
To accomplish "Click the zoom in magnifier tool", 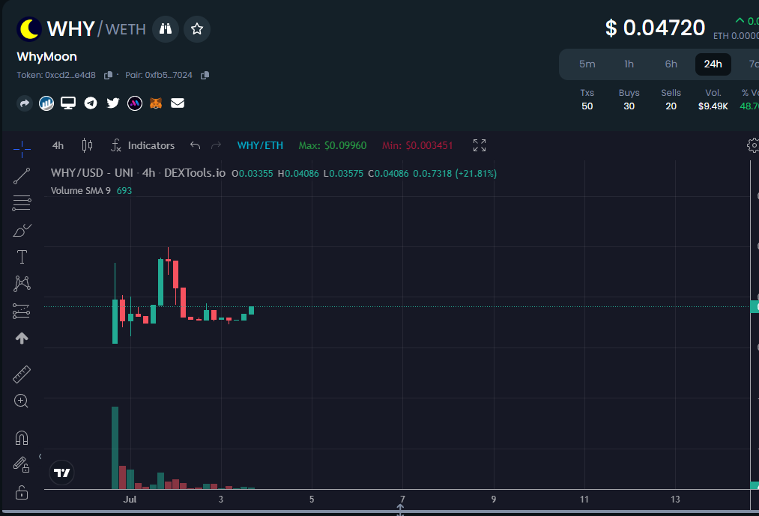I will point(21,401).
